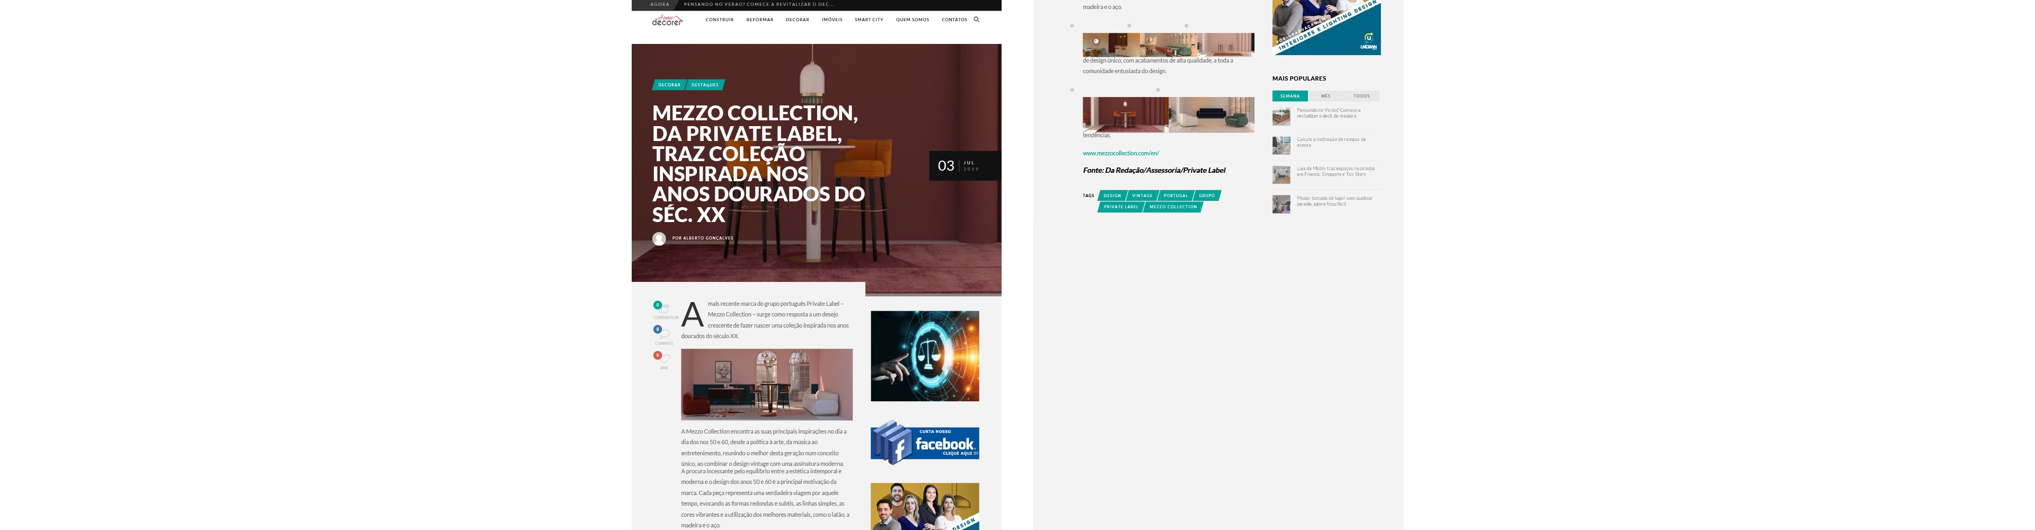Click the navy sofa and green armchair image
This screenshot has width=2035, height=530.
pos(1212,114)
